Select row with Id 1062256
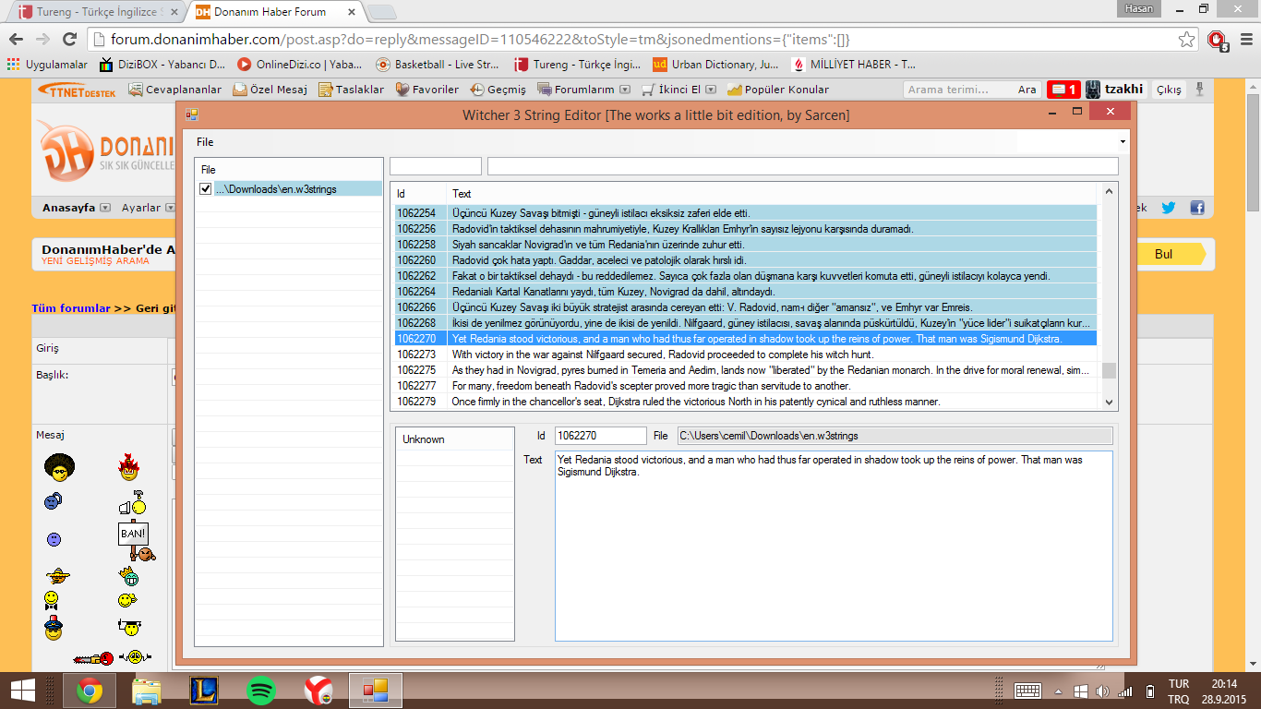This screenshot has height=709, width=1261. click(746, 229)
